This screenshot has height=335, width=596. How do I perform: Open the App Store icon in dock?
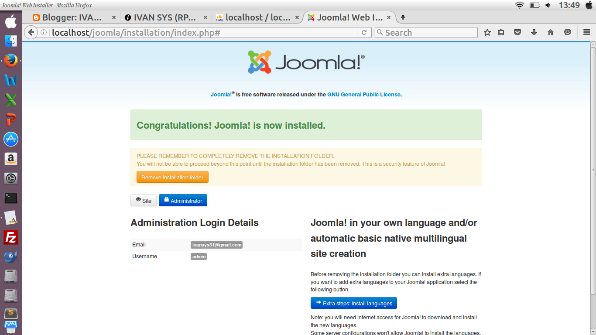[11, 139]
